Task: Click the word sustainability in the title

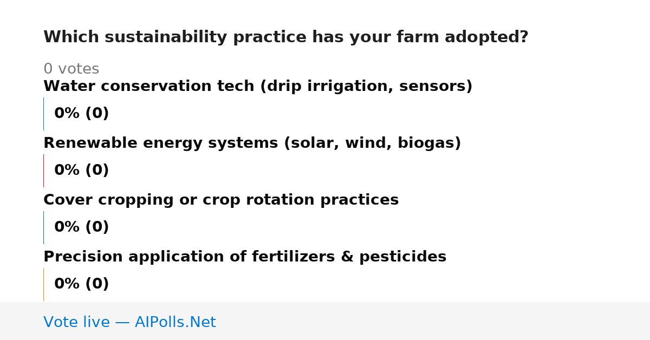Action: (x=164, y=37)
